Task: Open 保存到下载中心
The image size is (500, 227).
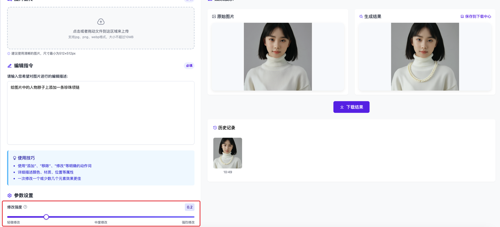Action: (x=477, y=16)
